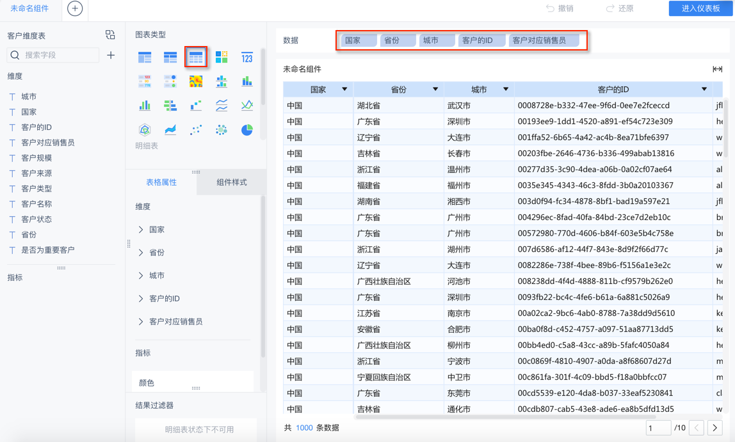The image size is (735, 442).
Task: Click the 省份 data field tag
Action: (x=398, y=40)
